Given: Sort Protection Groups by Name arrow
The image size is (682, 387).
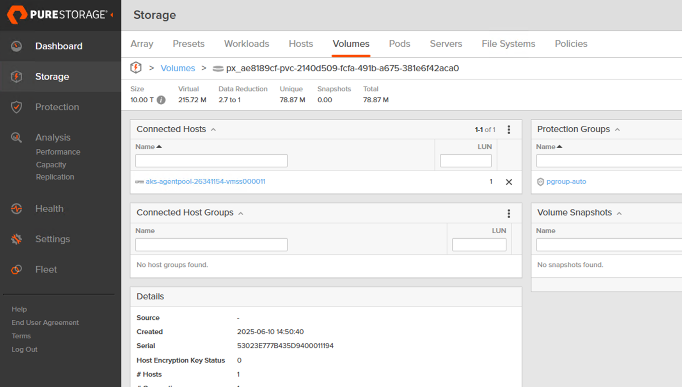Looking at the screenshot, I should click(559, 147).
